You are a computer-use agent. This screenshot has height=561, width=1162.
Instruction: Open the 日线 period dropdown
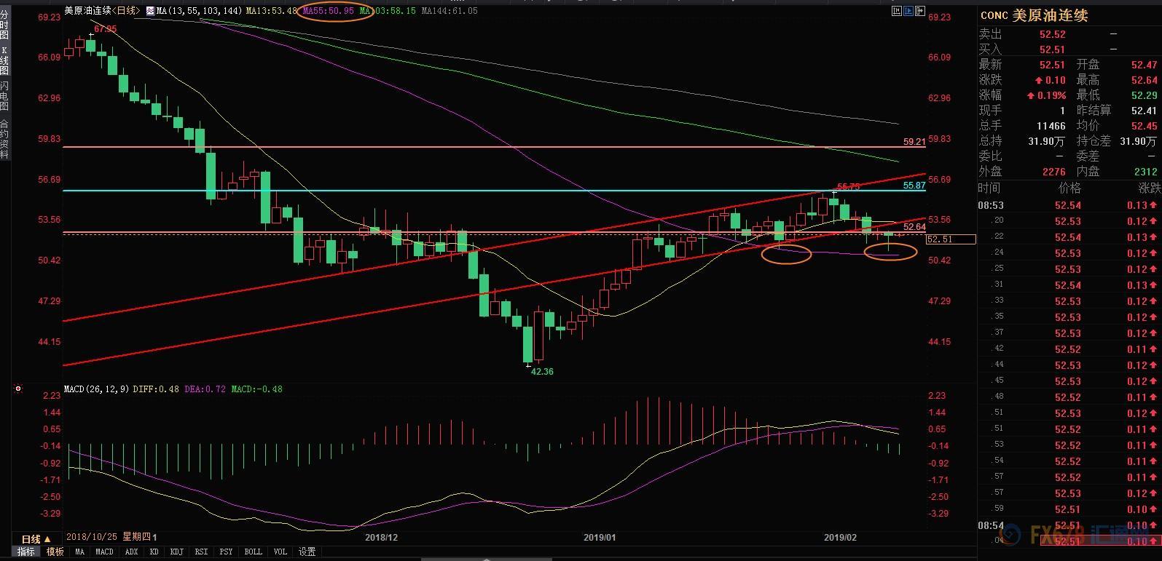(36, 539)
